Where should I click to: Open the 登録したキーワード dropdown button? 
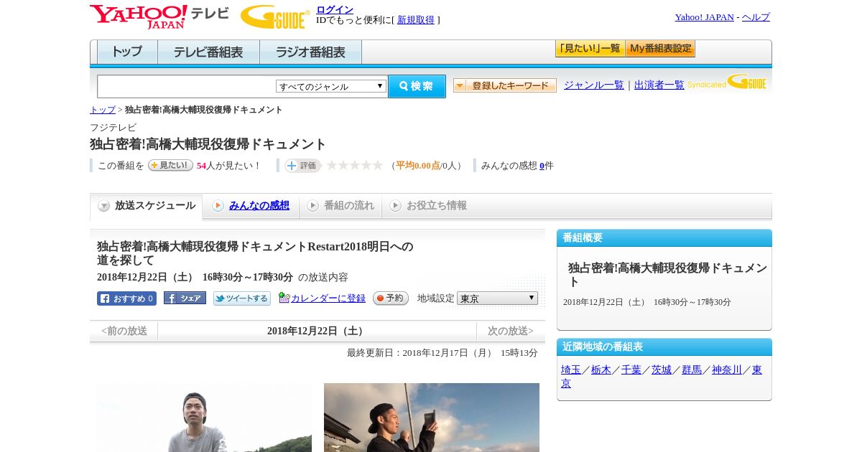(505, 85)
